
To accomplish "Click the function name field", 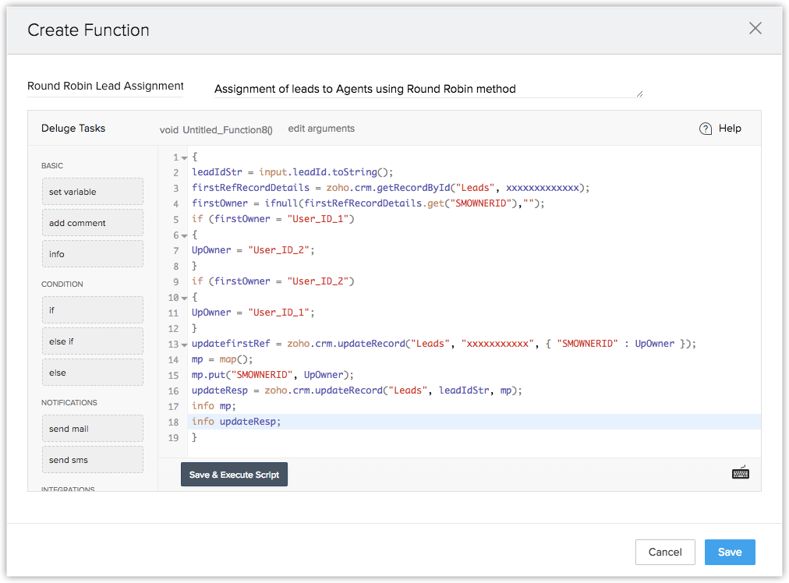I will tap(105, 87).
